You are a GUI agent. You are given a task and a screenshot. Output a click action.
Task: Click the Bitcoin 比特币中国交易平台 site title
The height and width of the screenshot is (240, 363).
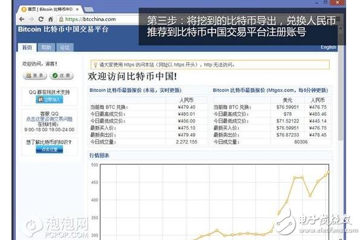[x=63, y=30]
